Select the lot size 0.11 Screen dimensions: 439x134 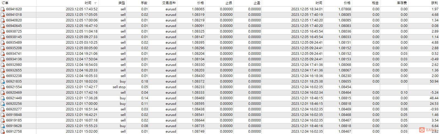click(145, 104)
